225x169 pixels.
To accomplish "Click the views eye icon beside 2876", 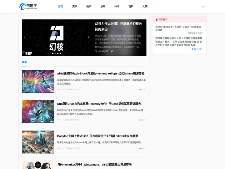I will click(x=140, y=120).
